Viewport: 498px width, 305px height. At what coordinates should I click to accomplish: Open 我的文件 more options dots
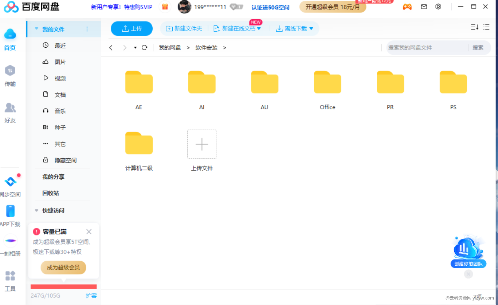click(x=87, y=29)
